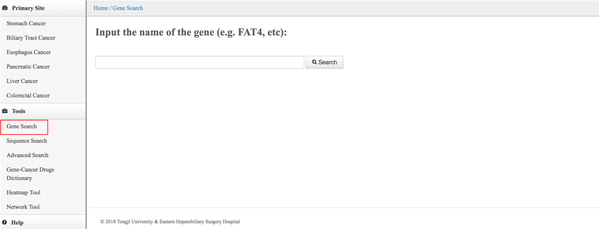The height and width of the screenshot is (229, 599).
Task: Select Liver Cancer in sidebar
Action: click(x=22, y=81)
